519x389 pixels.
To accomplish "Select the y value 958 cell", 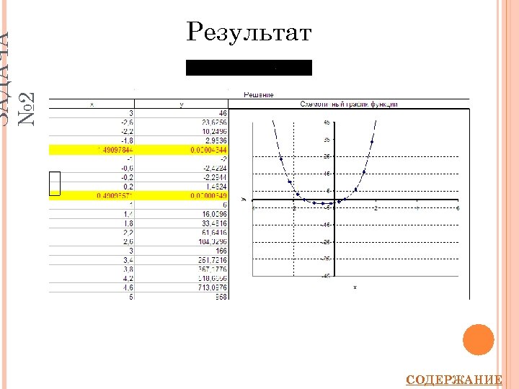I will [x=182, y=296].
